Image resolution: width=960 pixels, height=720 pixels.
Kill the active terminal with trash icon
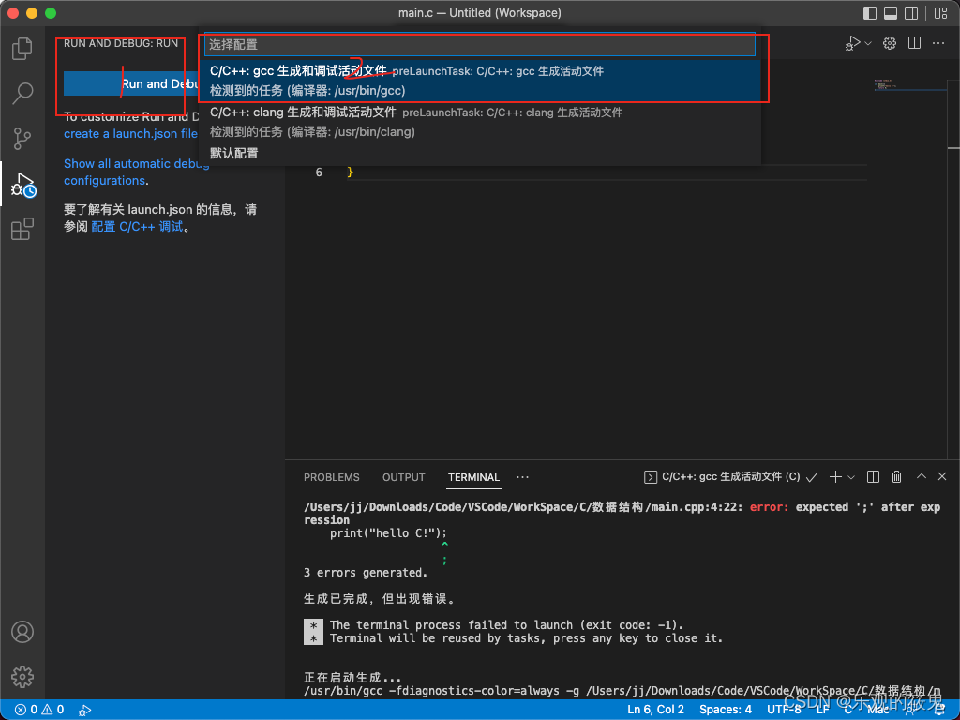(x=896, y=476)
